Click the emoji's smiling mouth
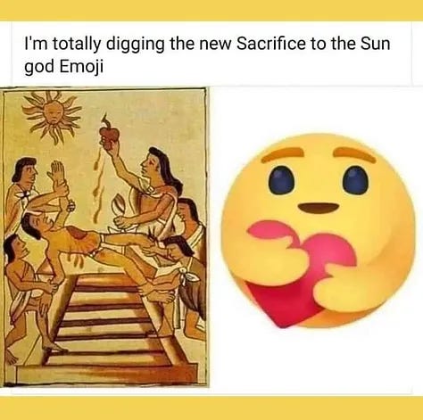Image resolution: width=423 pixels, height=420 pixels. click(x=319, y=208)
